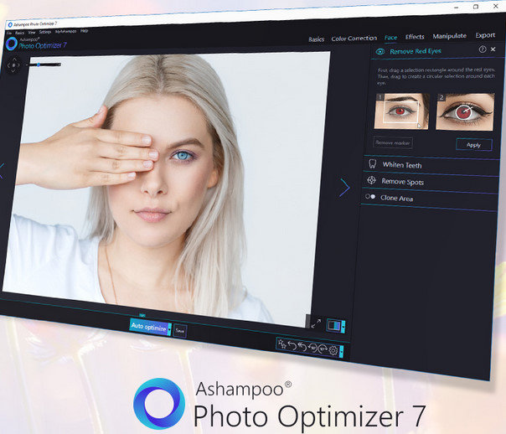The width and height of the screenshot is (506, 434).
Task: Click the Auto optimize button
Action: [x=149, y=328]
